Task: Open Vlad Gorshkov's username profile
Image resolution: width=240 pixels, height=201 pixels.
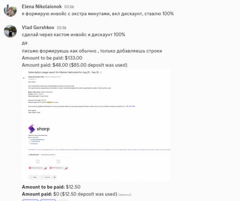Action: pos(38,27)
